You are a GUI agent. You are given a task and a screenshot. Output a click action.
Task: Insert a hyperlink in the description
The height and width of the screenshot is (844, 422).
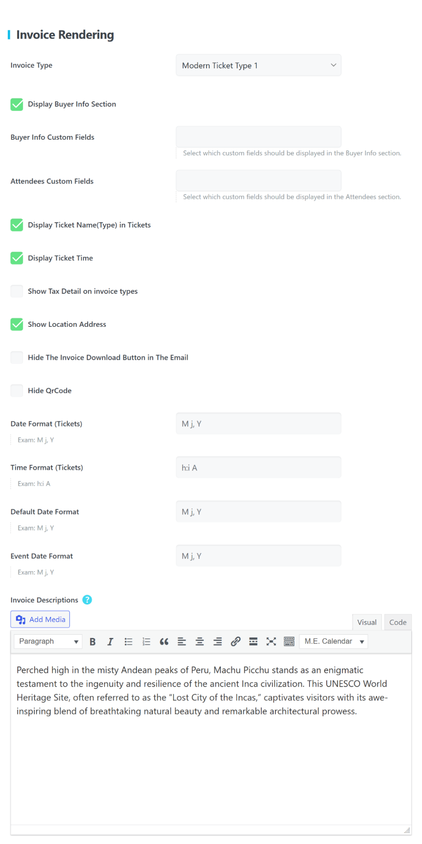coord(235,641)
